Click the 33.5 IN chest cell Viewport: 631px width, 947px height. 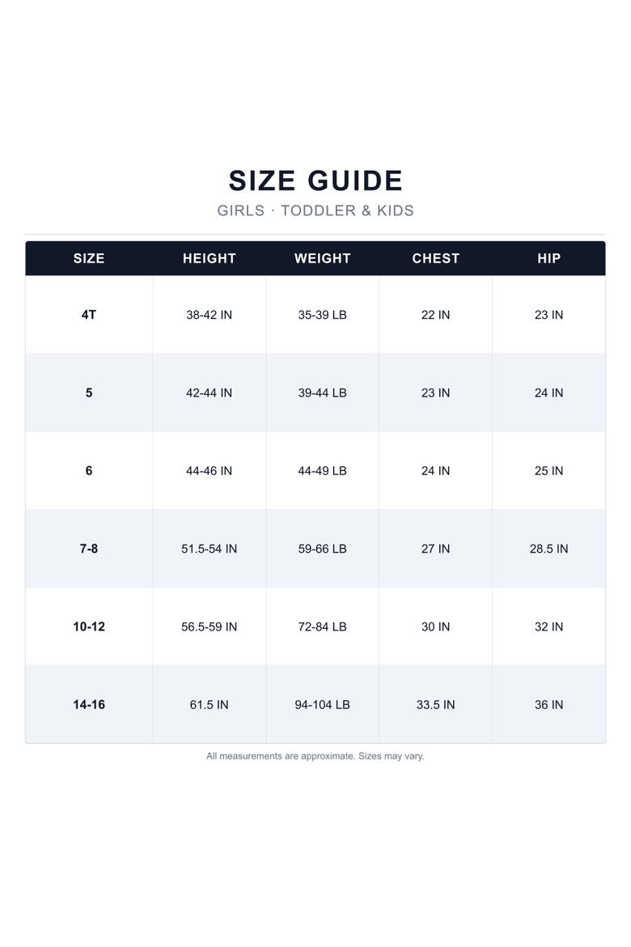[435, 704]
